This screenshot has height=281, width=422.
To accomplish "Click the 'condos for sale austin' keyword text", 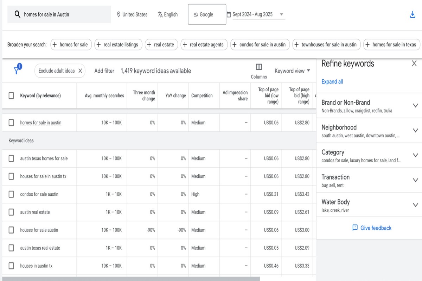I will click(39, 194).
